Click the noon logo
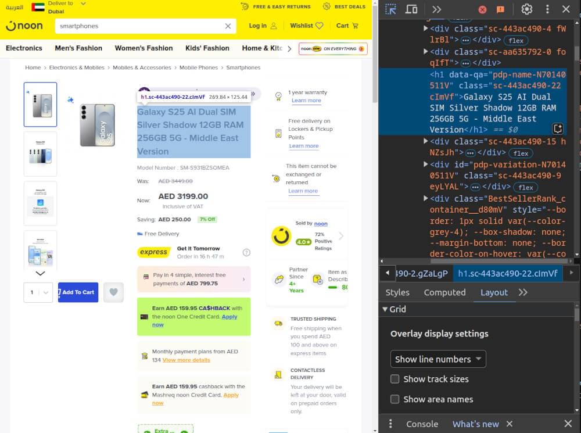Screen dimensions: 581x433 (x=24, y=26)
